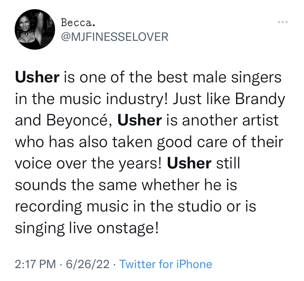The image size is (304, 281).
Task: Click the phrase voice over the years!
Action: tap(88, 163)
